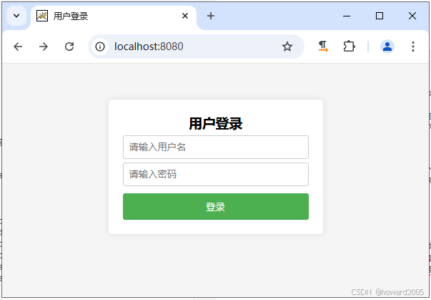The width and height of the screenshot is (431, 300).
Task: Reload the localhost page
Action: (69, 47)
